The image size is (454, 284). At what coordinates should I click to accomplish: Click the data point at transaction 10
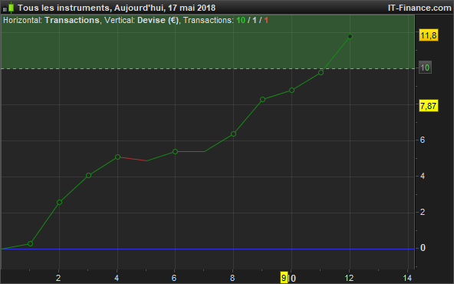coord(292,90)
